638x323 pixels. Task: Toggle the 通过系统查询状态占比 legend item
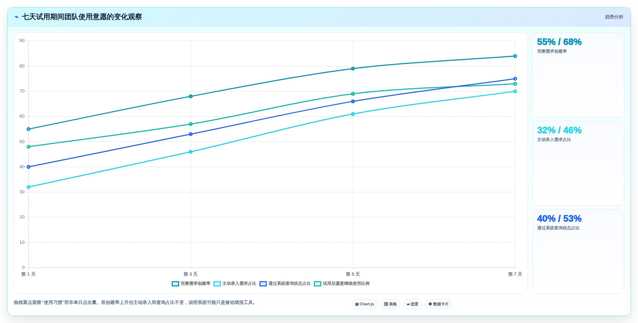(285, 283)
